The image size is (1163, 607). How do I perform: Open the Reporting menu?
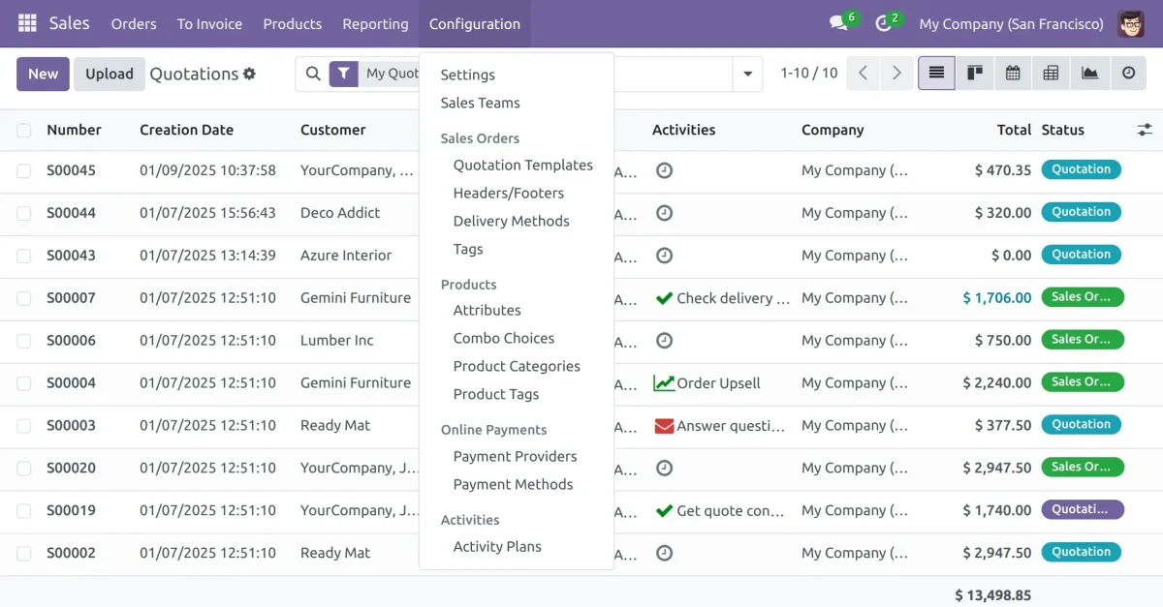point(375,23)
